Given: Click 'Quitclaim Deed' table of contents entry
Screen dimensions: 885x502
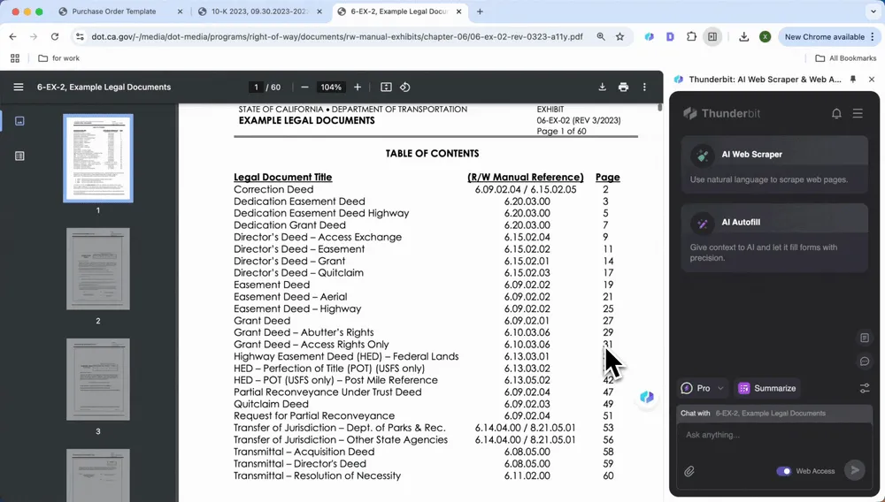Looking at the screenshot, I should click(x=271, y=404).
